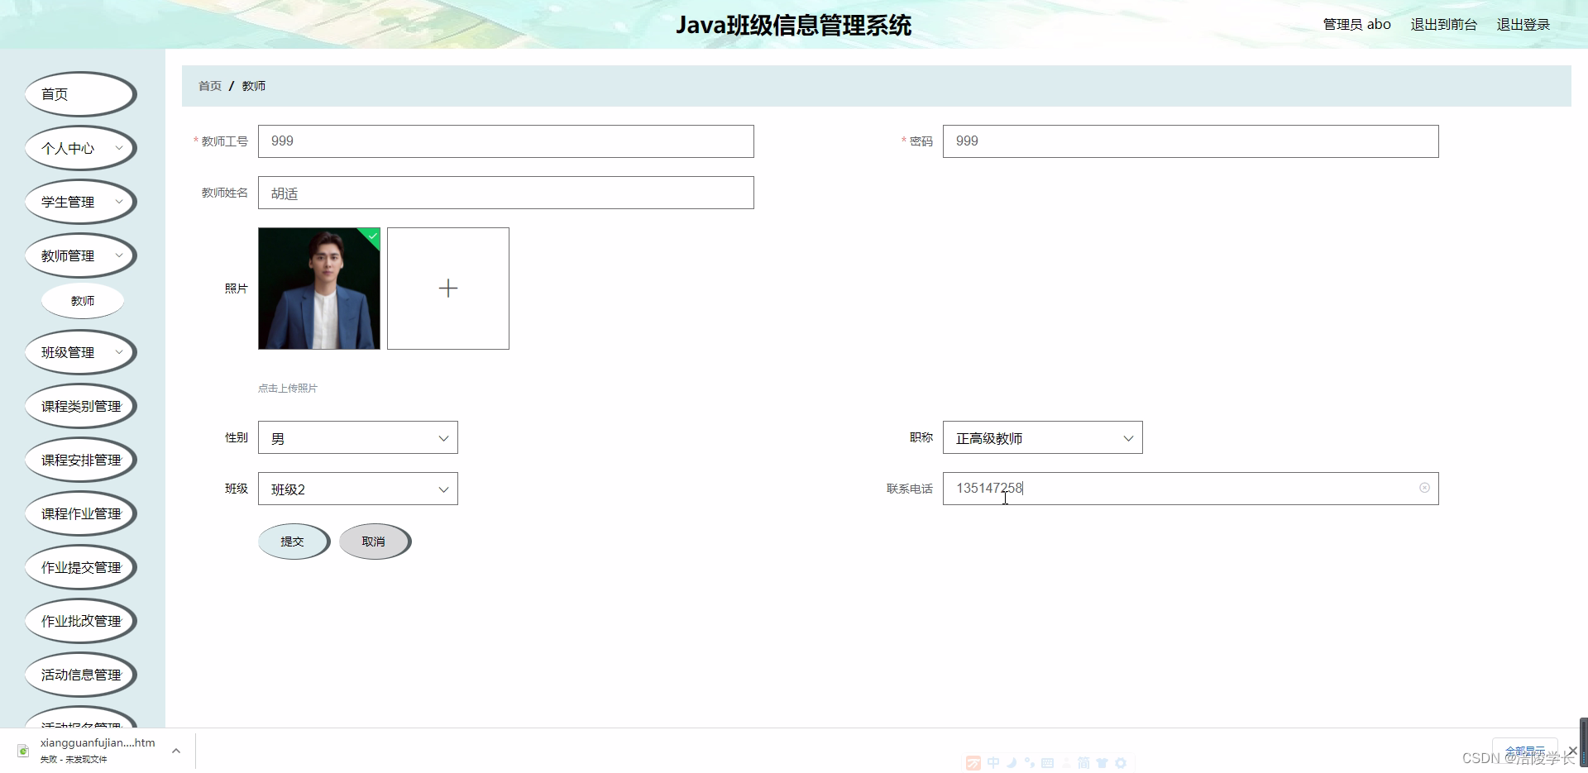Open the 职称 dropdown showing 正高级教师

(1042, 437)
